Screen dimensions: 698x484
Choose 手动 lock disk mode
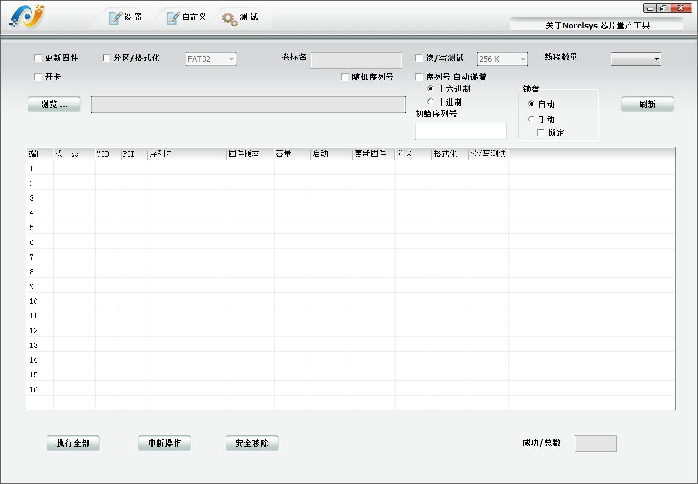(x=531, y=119)
